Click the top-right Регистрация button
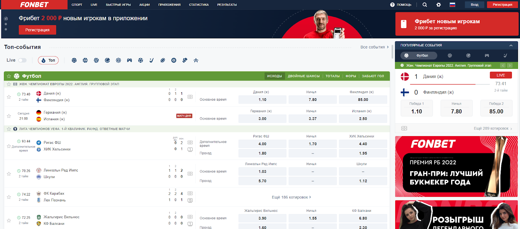Viewport: 520px width, 229px height. pos(502,5)
